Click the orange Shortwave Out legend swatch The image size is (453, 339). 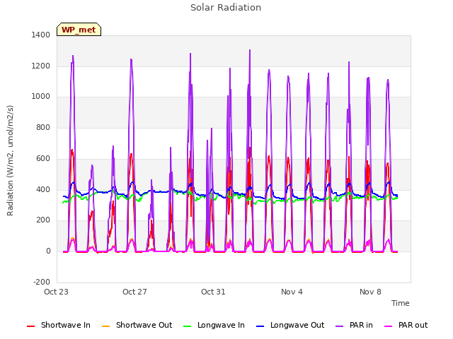[x=106, y=326]
